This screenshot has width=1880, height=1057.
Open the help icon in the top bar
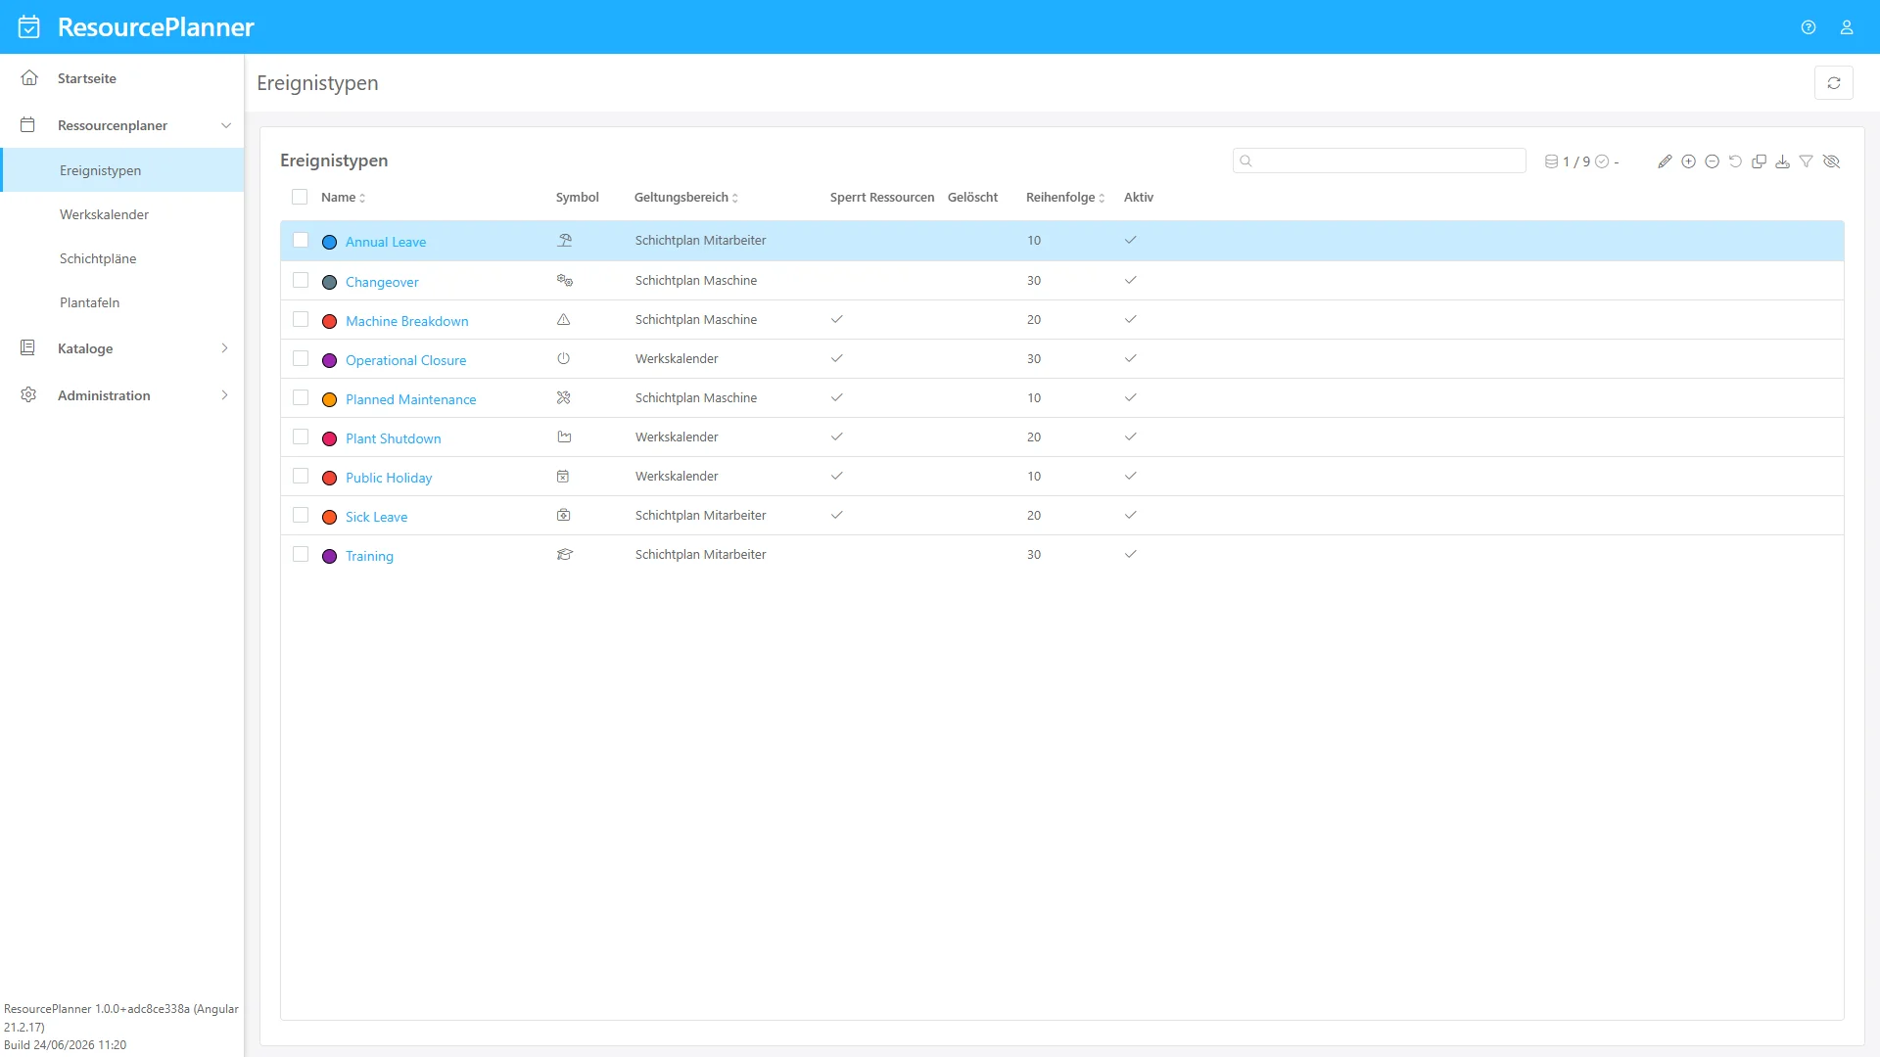point(1809,27)
